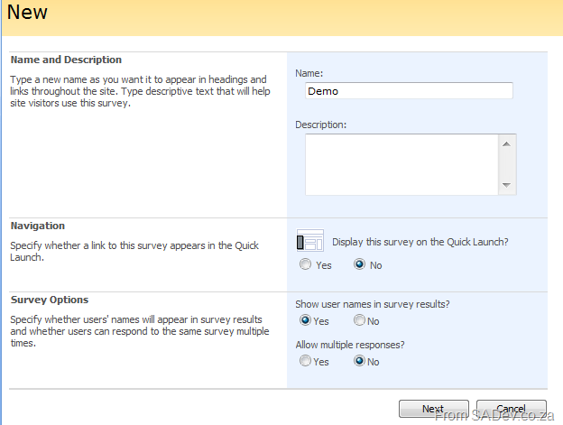Image resolution: width=563 pixels, height=425 pixels.
Task: Select Yes for display on Quick Launch
Action: click(x=305, y=265)
